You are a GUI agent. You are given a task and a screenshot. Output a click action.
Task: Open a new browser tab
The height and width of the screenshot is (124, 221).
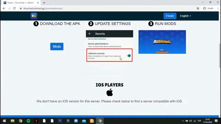tap(44, 3)
